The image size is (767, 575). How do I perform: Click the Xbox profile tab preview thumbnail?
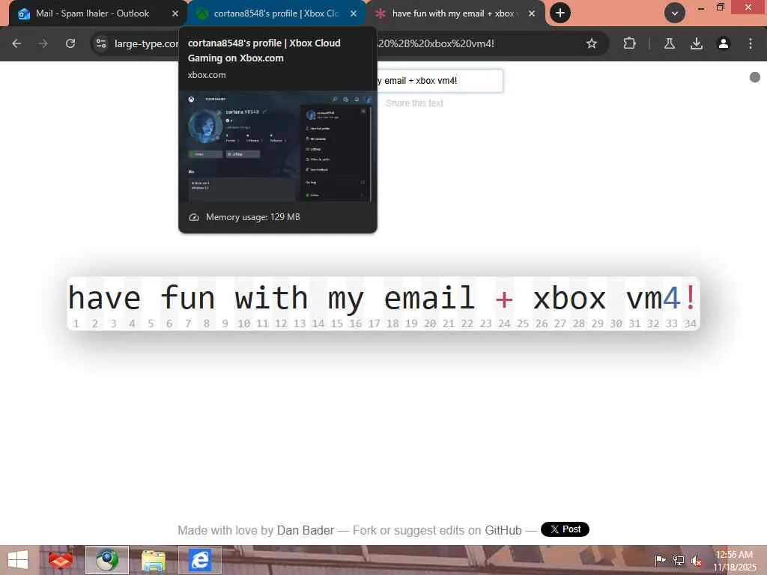(278, 147)
